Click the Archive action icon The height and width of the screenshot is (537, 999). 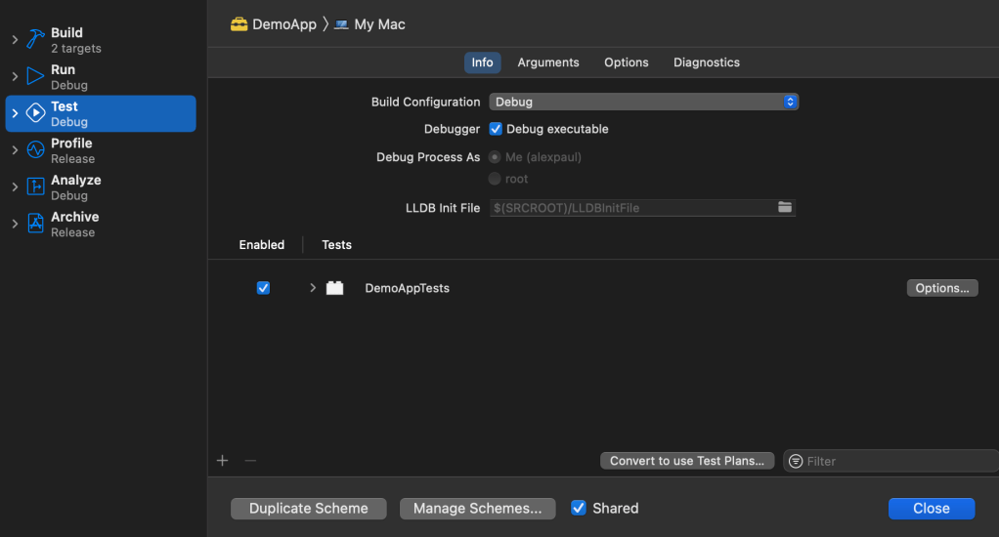click(36, 224)
